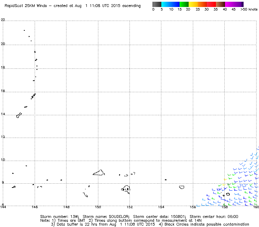The height and width of the screenshot is (227, 259).
Task: Click the orange 25-30 knots color segment
Action: coord(202,4)
